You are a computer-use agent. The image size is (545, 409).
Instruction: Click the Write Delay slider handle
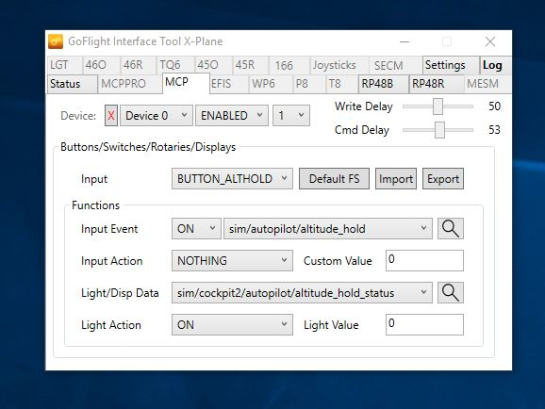[x=438, y=106]
